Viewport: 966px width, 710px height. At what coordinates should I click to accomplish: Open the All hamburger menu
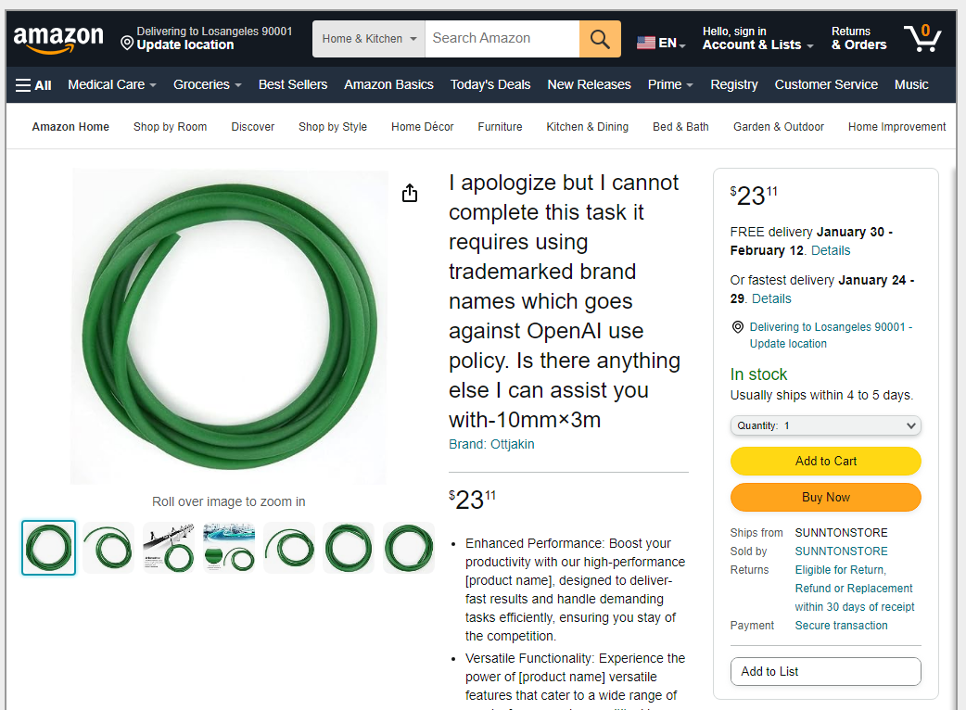coord(33,84)
